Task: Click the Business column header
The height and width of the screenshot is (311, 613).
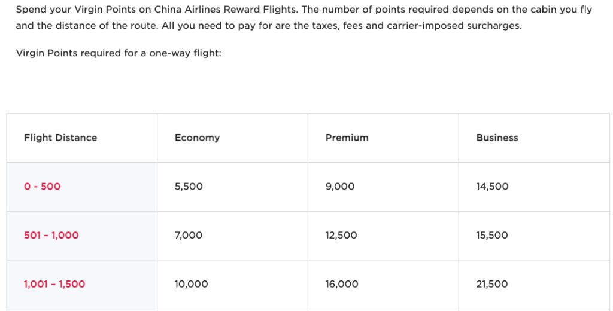Action: (x=497, y=138)
